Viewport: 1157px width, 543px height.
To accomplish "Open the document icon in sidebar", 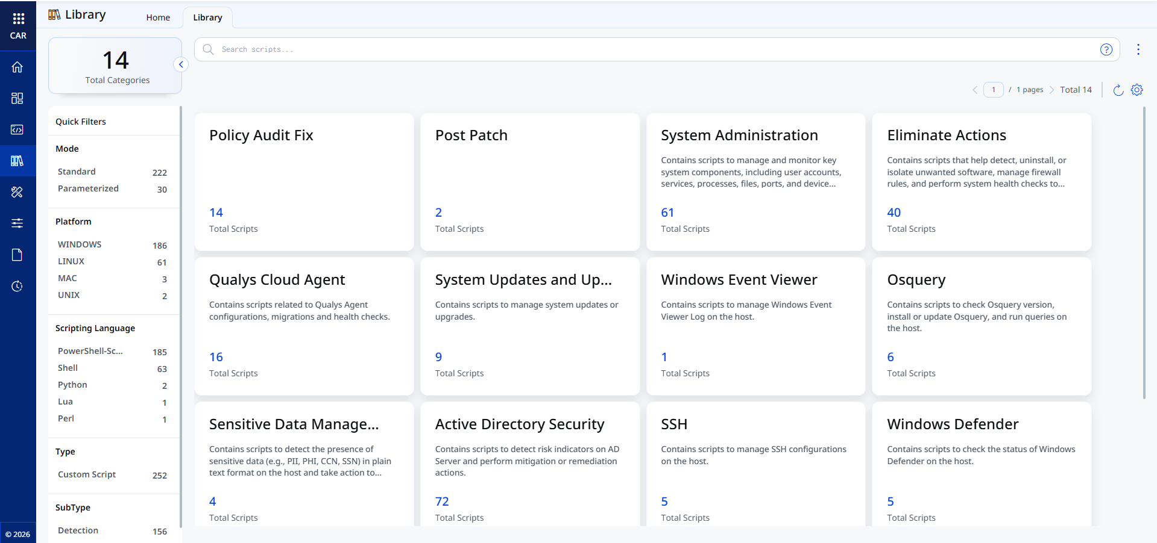I will pyautogui.click(x=17, y=255).
